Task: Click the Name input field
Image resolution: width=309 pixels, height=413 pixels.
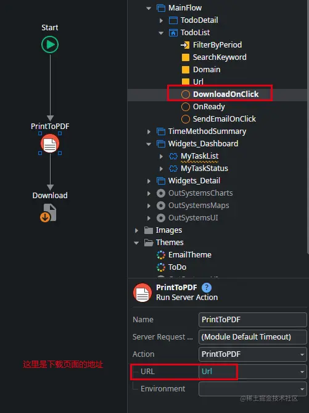Action: (x=253, y=320)
